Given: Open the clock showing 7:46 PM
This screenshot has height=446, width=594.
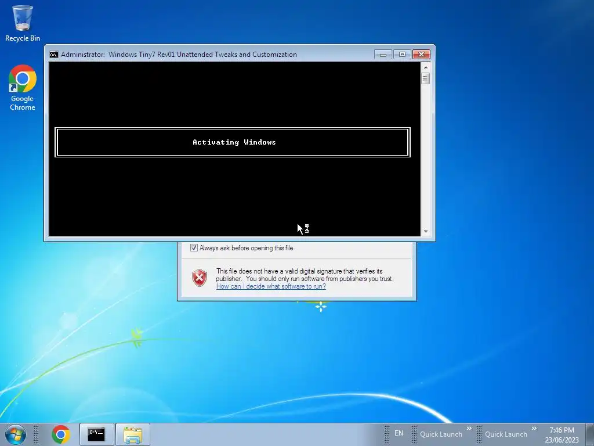Looking at the screenshot, I should [x=562, y=434].
